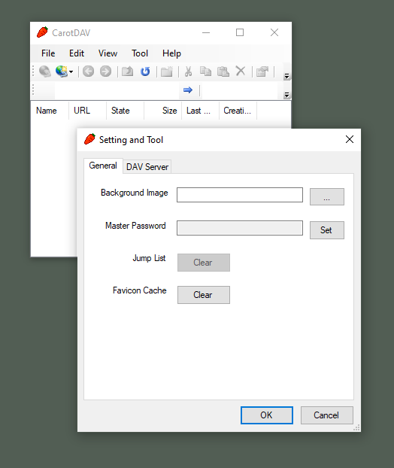Click the Delete X icon in toolbar
The width and height of the screenshot is (394, 468).
pos(241,71)
